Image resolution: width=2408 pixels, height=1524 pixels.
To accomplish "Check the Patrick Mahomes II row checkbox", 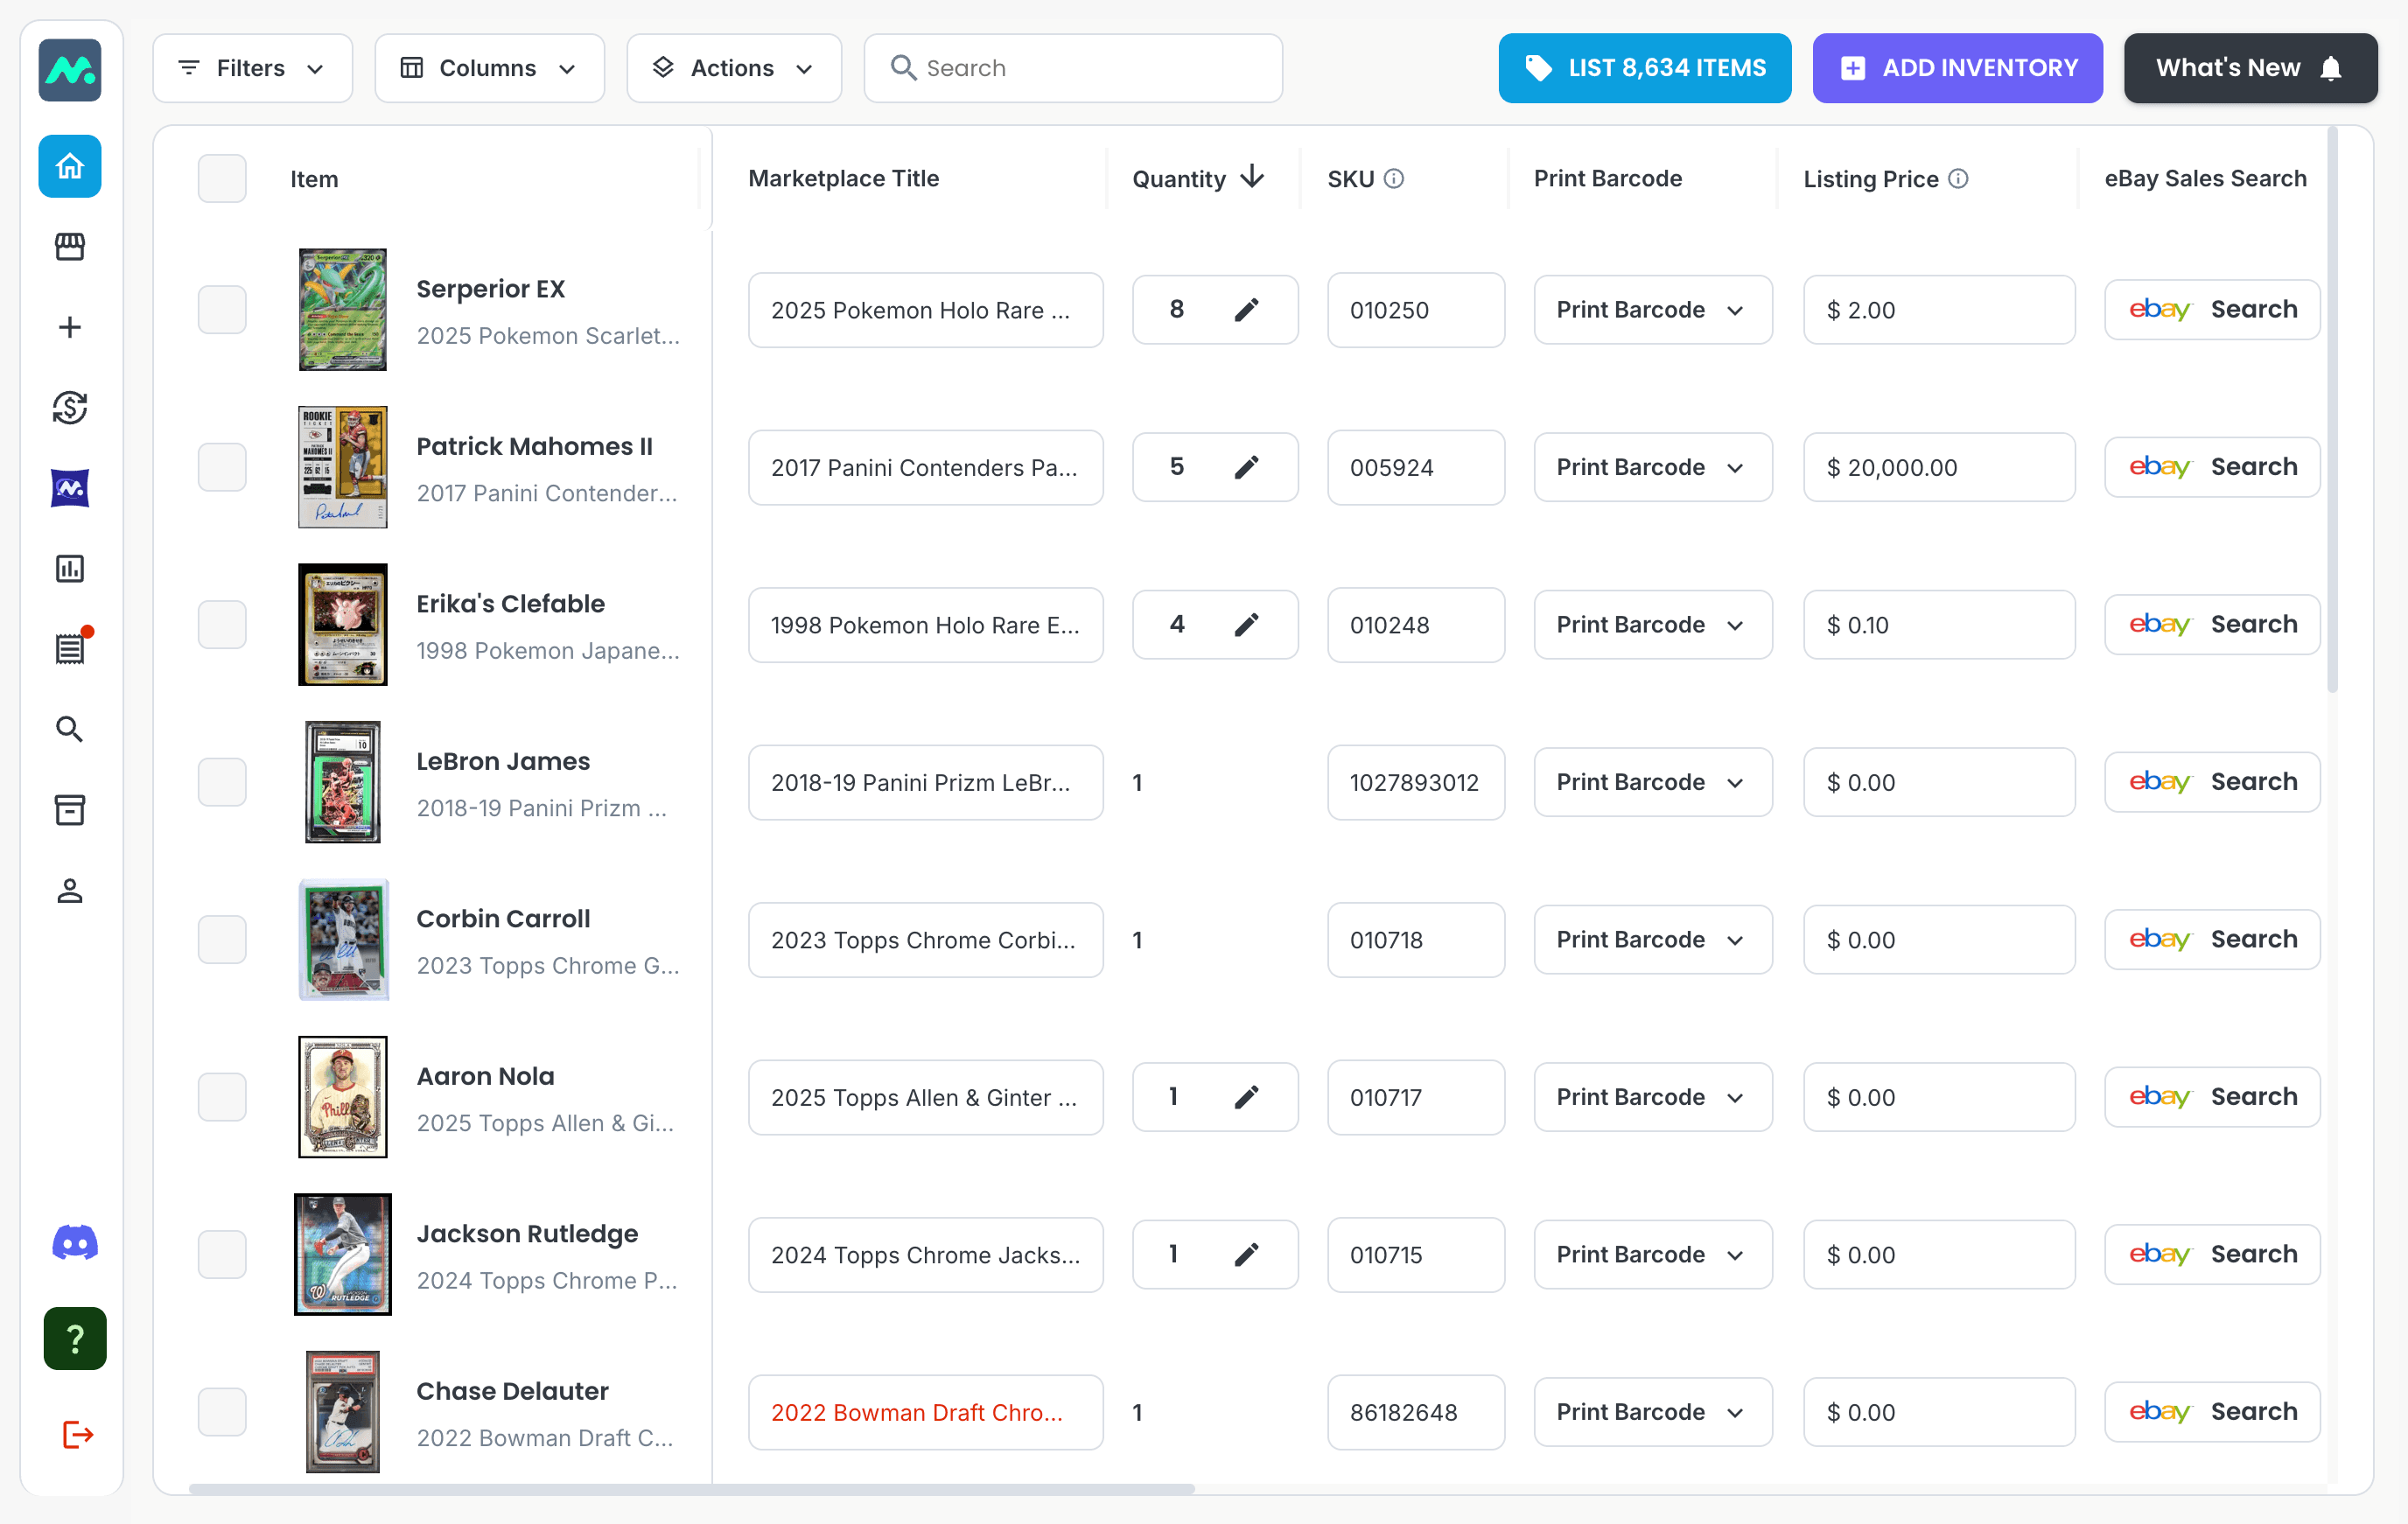I will click(x=222, y=467).
